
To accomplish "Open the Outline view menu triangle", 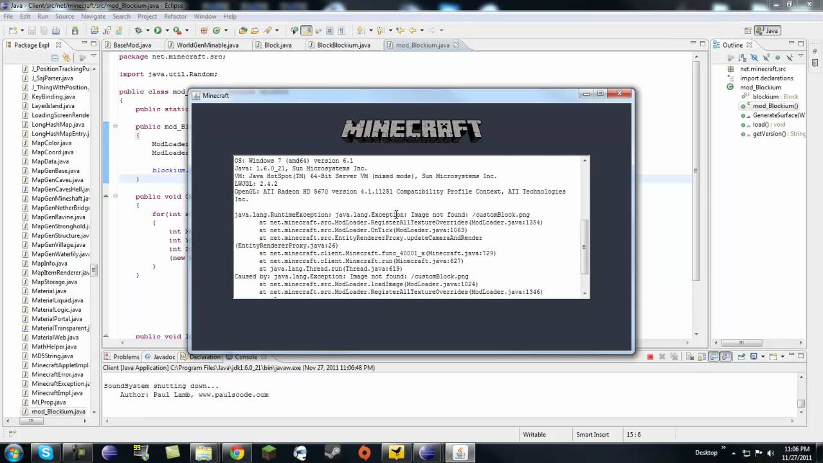I will coord(800,55).
